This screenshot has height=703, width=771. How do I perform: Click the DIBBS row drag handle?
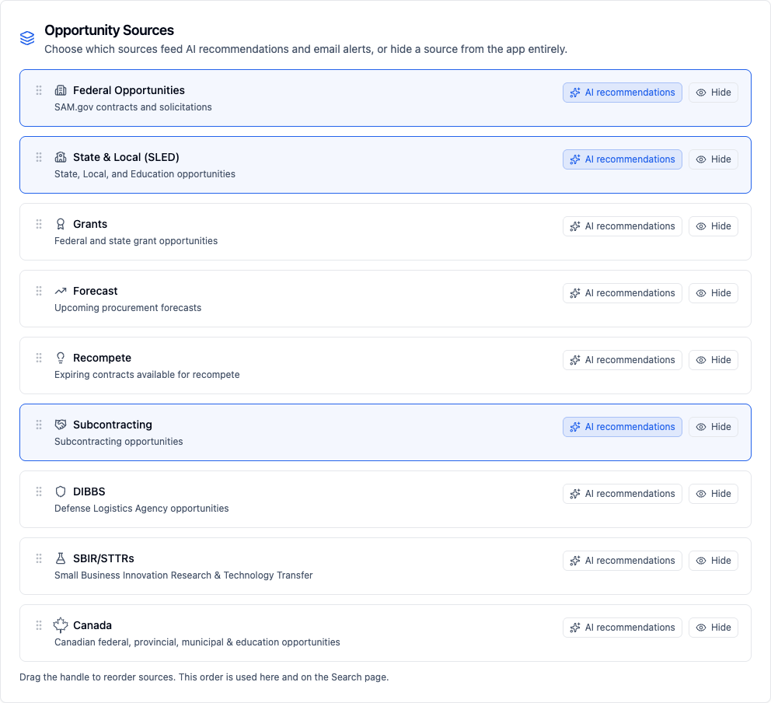39,492
